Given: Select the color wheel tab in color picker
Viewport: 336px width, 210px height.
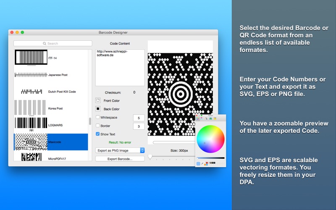Looking at the screenshot, I should tap(198, 118).
